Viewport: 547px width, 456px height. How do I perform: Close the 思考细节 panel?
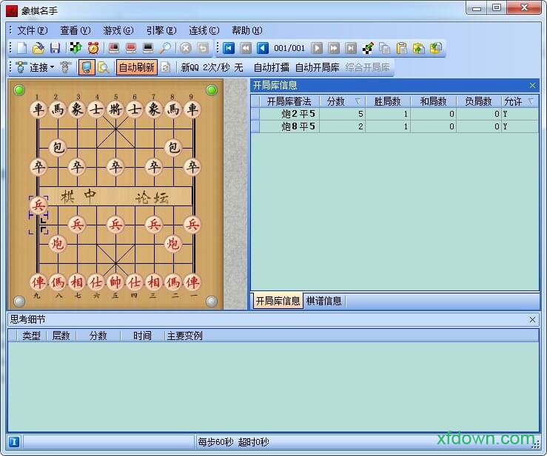coord(532,319)
